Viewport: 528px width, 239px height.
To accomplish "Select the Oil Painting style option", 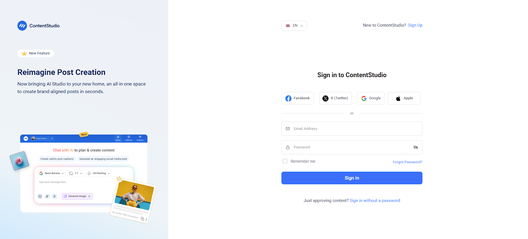I will [x=98, y=173].
